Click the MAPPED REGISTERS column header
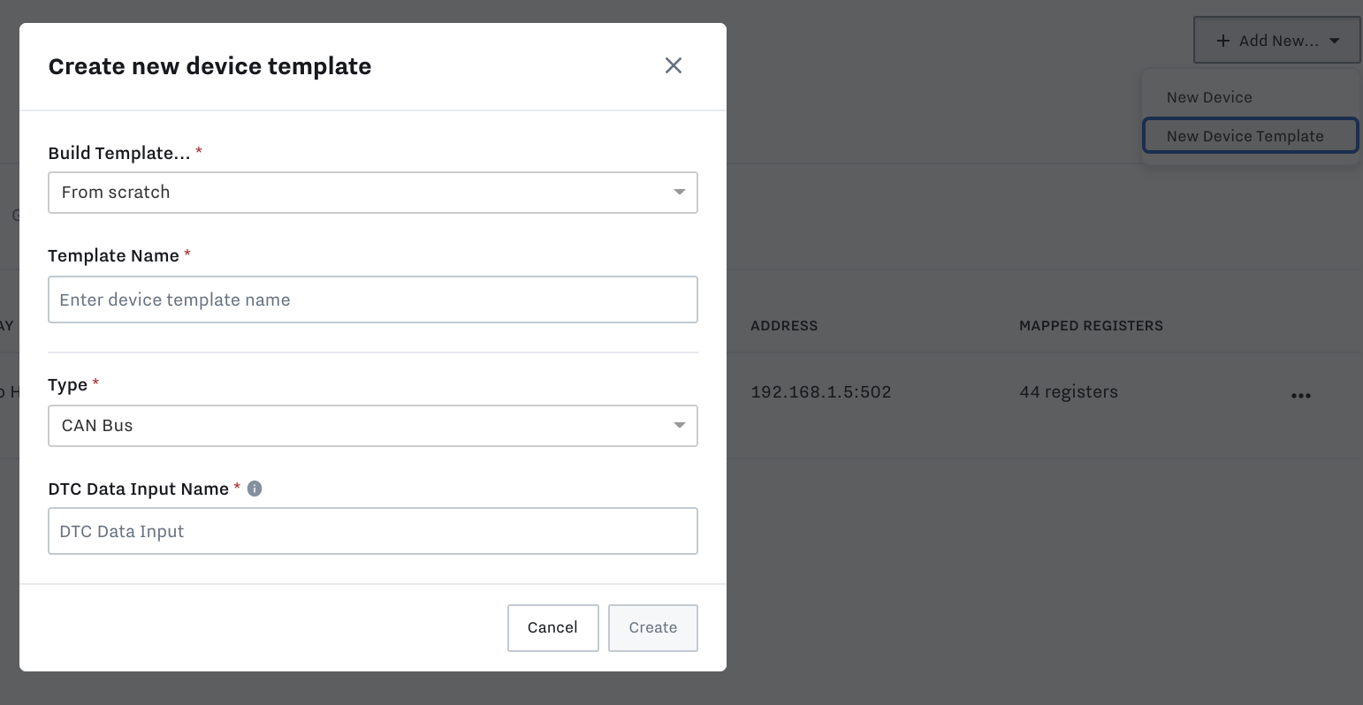This screenshot has width=1363, height=705. point(1091,326)
